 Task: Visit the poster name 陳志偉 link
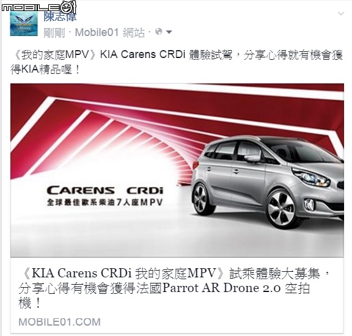click(60, 16)
